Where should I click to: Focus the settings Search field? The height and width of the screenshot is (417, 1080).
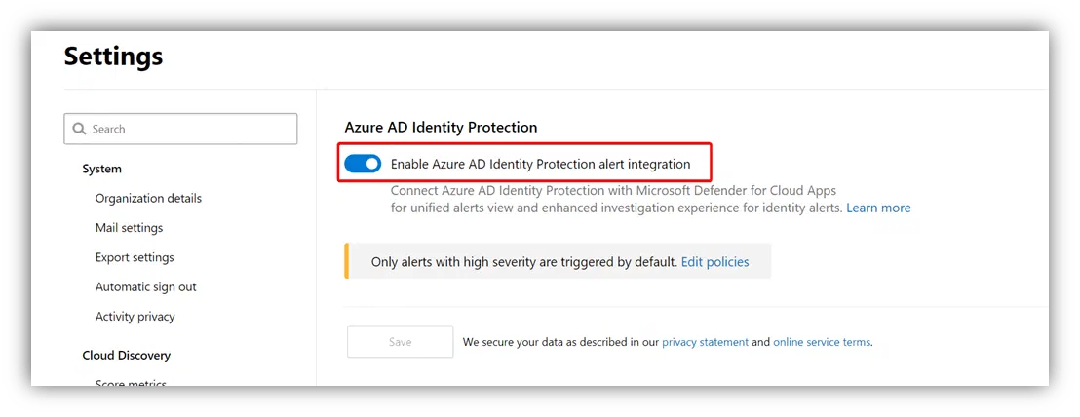click(x=180, y=129)
